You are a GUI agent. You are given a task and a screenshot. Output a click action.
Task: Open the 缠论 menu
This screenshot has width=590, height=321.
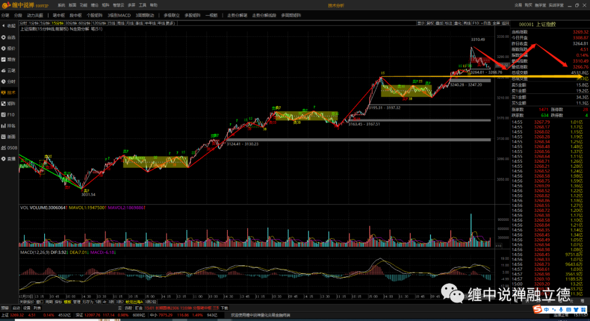(95, 5)
